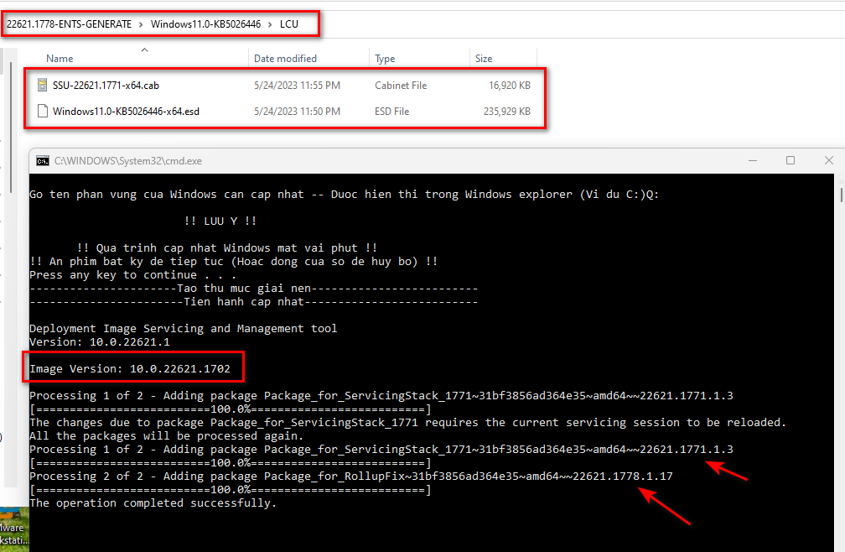845x552 pixels.
Task: Click 'Image Version: 10.0.22621.1702' line
Action: pyautogui.click(x=130, y=369)
